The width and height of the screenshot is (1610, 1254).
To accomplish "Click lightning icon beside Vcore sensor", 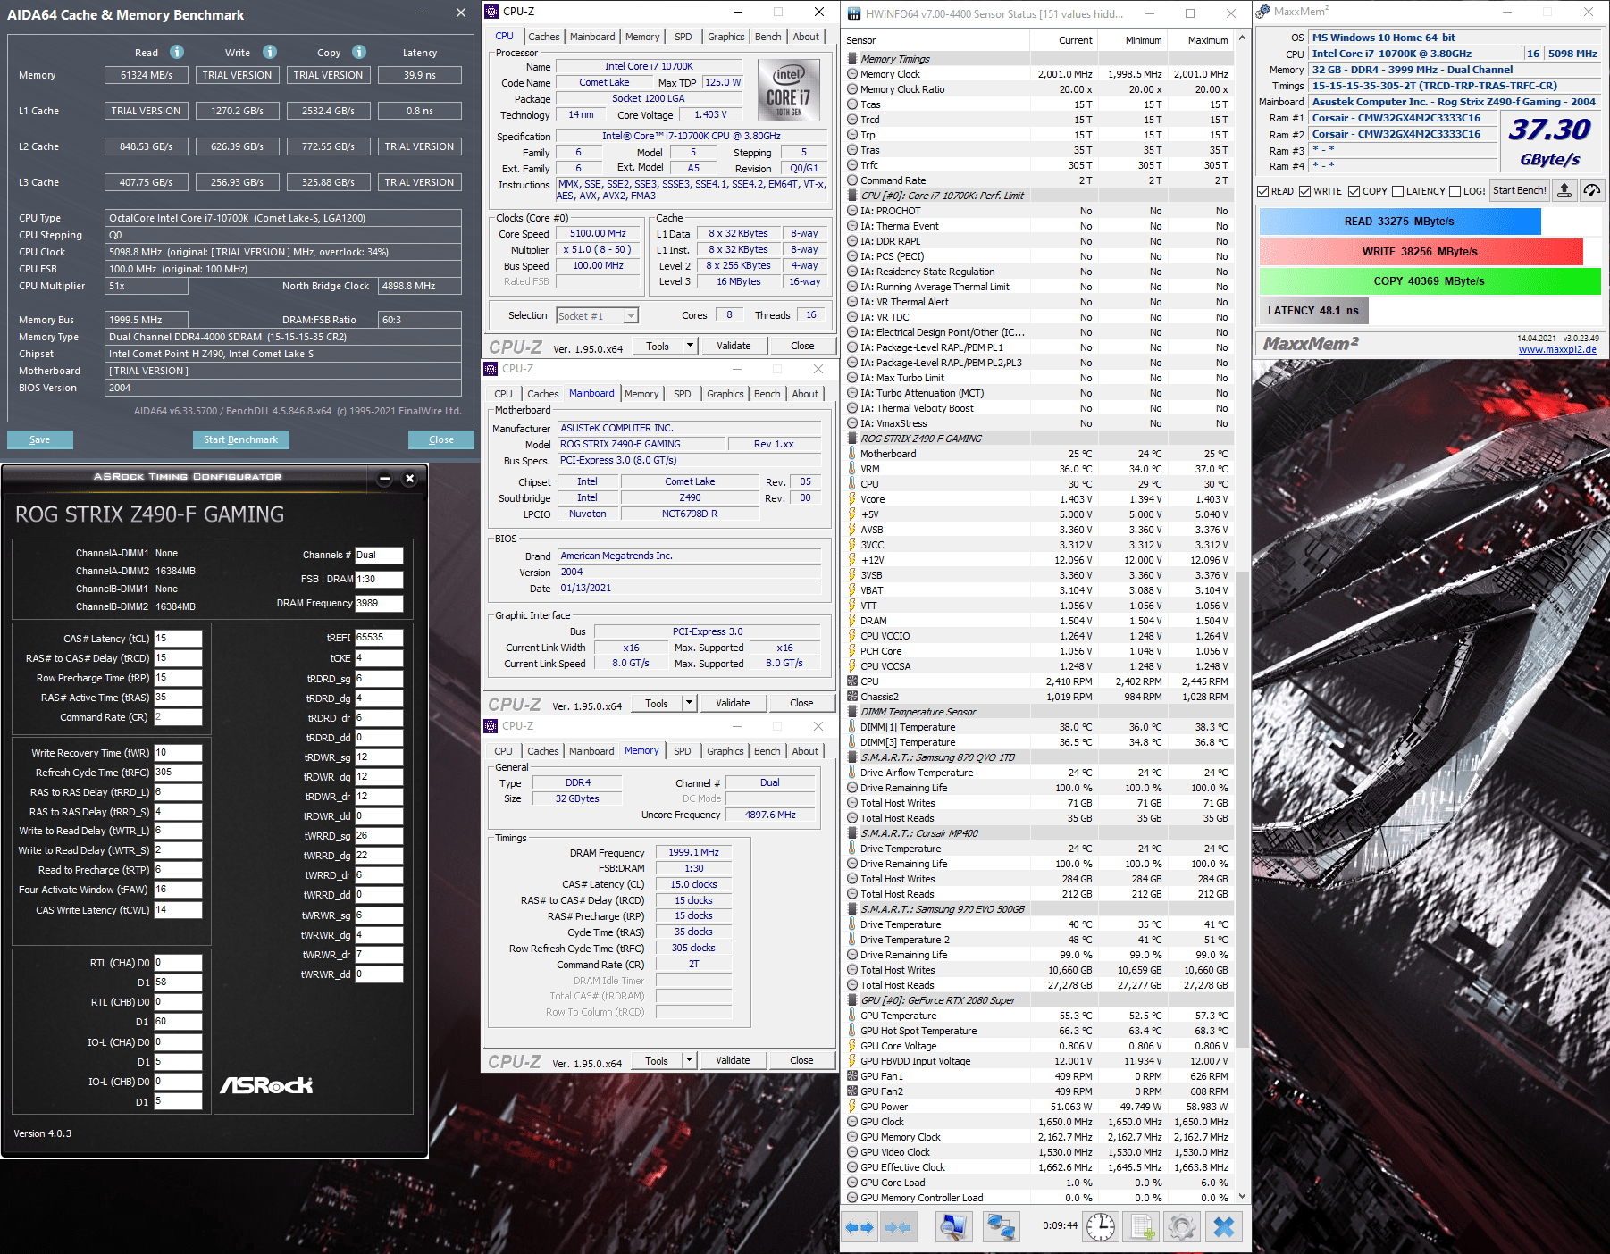I will pyautogui.click(x=852, y=499).
